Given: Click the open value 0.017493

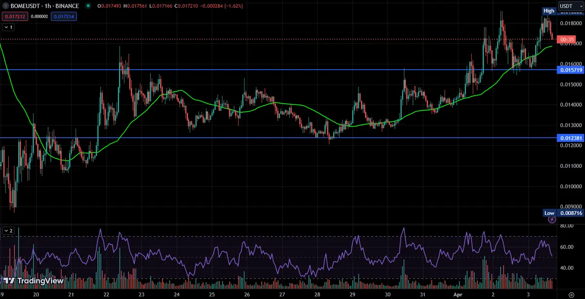Looking at the screenshot, I should pos(112,6).
